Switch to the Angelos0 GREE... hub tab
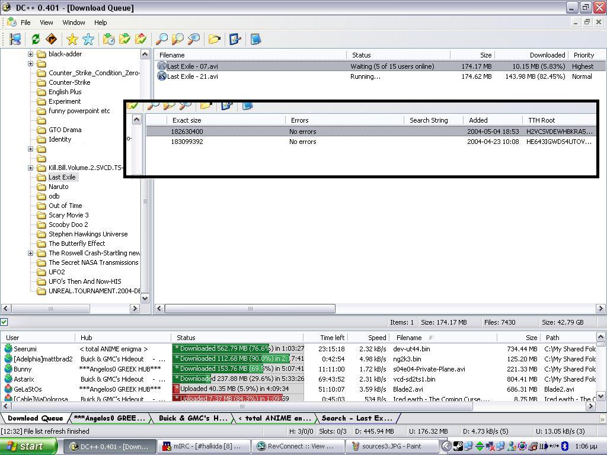 click(109, 418)
